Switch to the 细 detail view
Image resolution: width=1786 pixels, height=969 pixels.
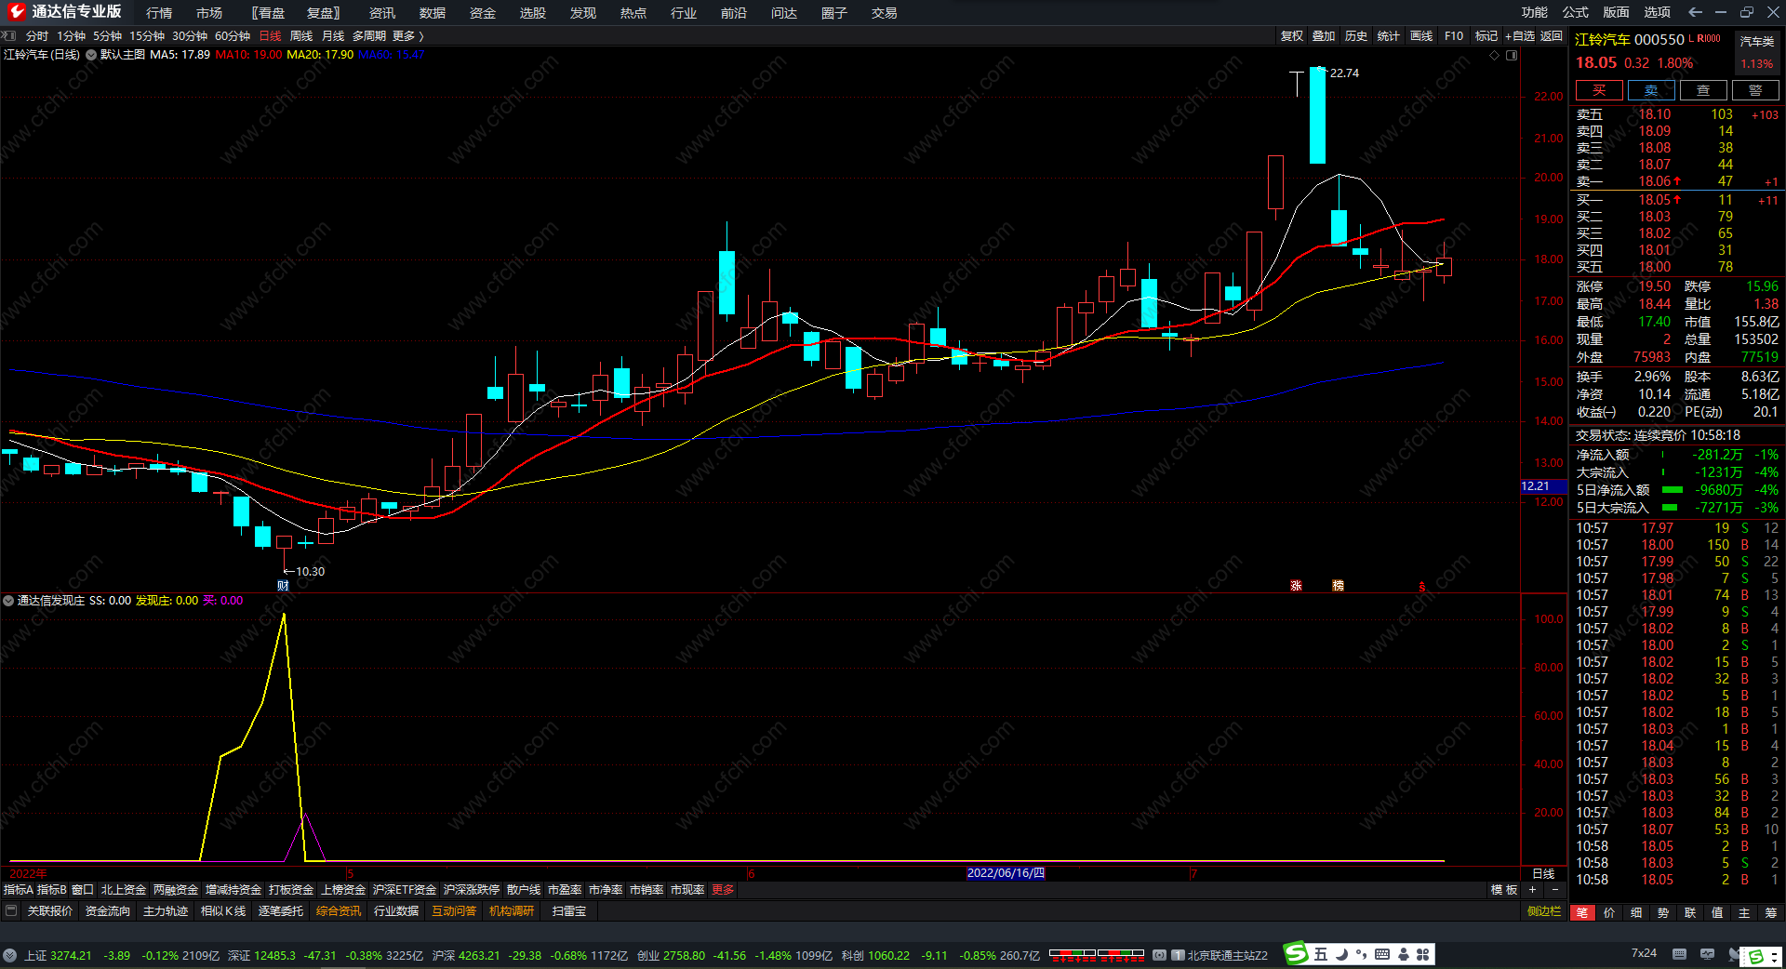pos(1636,912)
